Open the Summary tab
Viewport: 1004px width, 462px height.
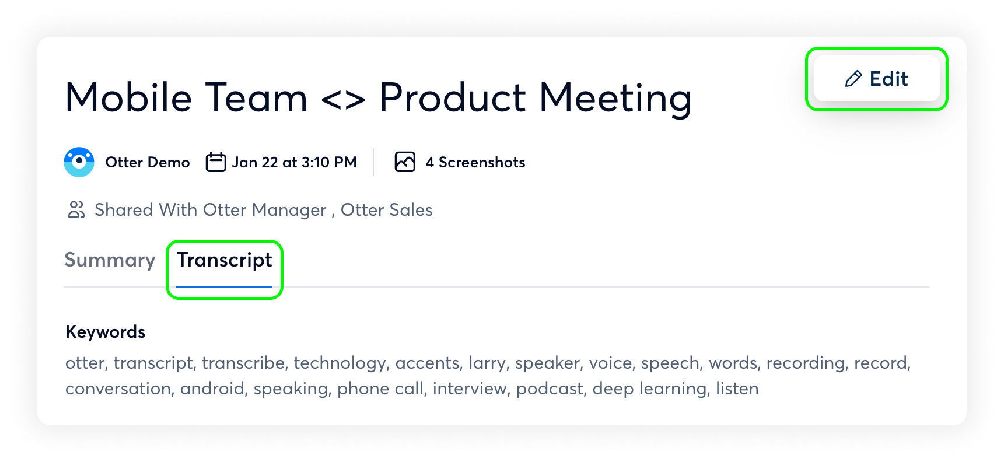click(x=110, y=260)
